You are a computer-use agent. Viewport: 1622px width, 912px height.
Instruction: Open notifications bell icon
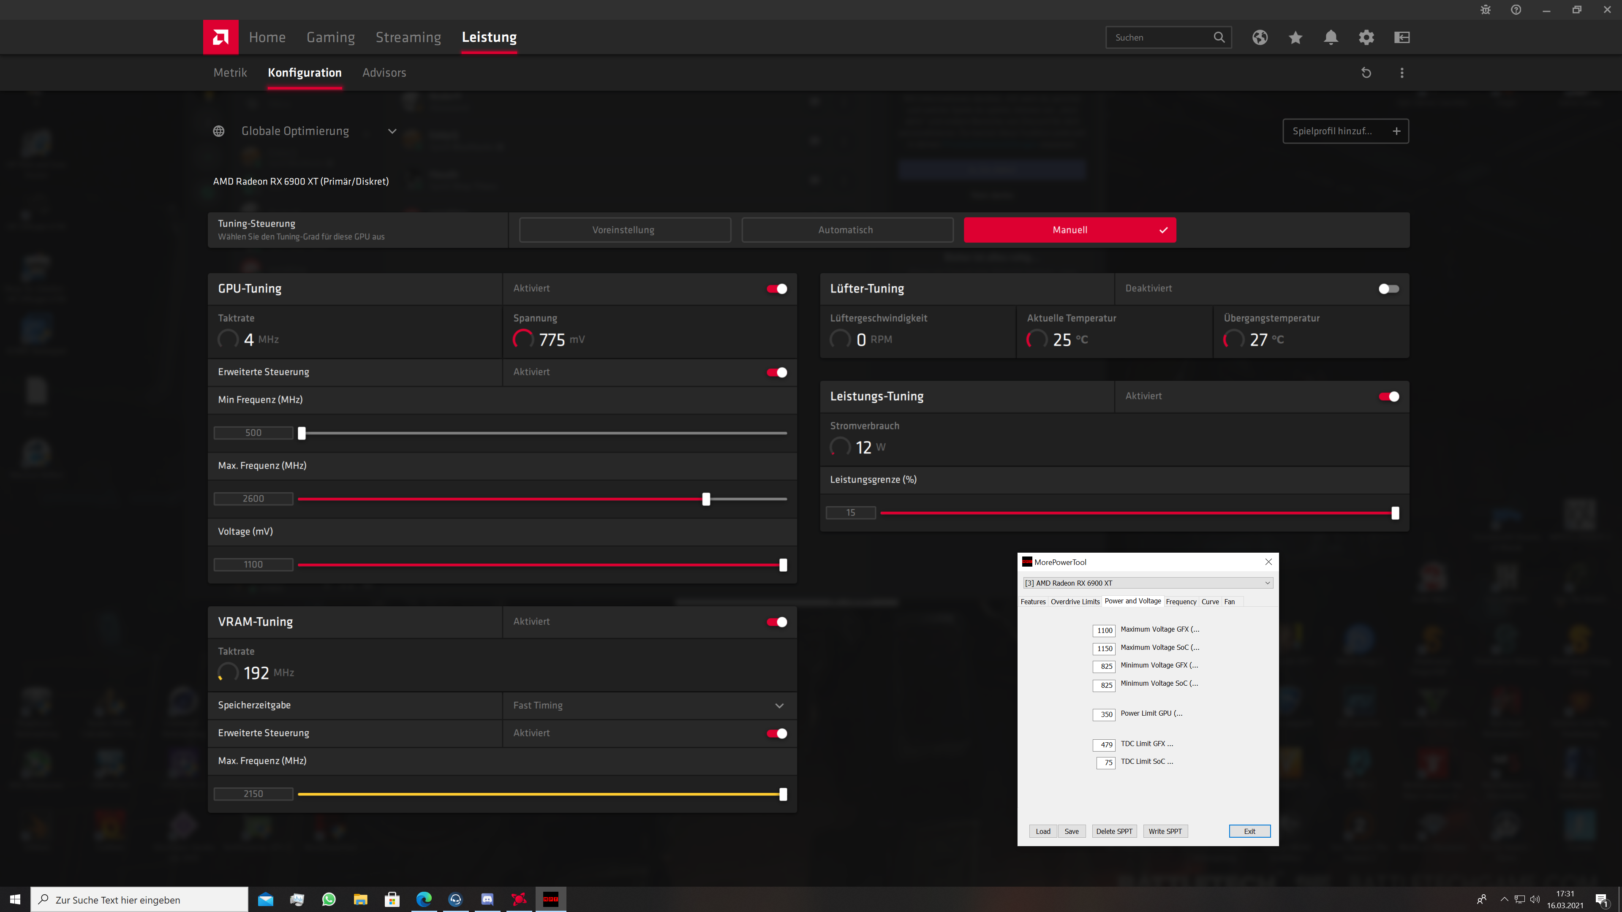pos(1331,37)
